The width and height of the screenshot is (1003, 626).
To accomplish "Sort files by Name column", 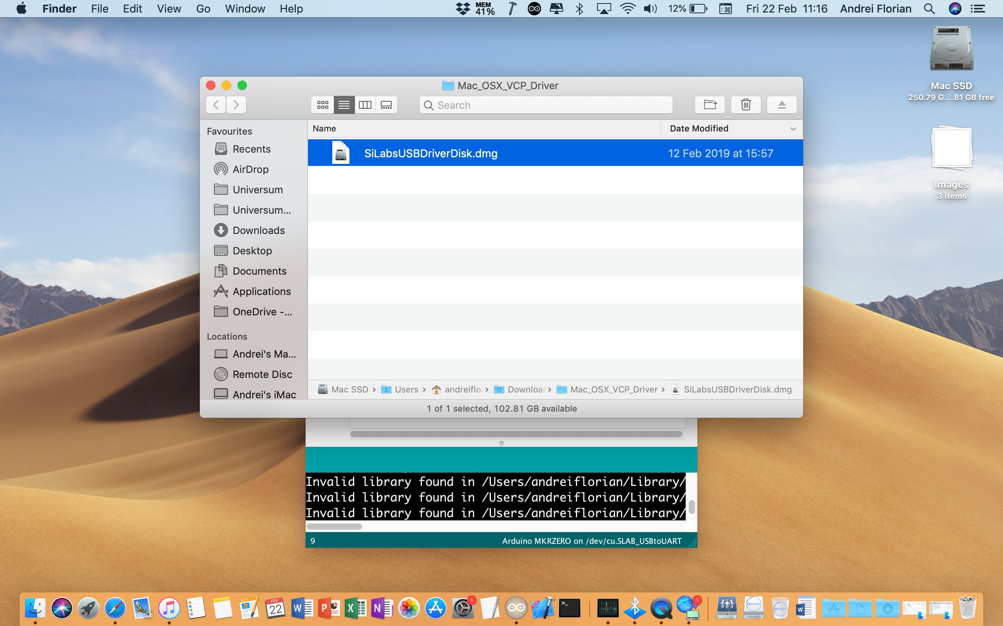I will [x=484, y=128].
